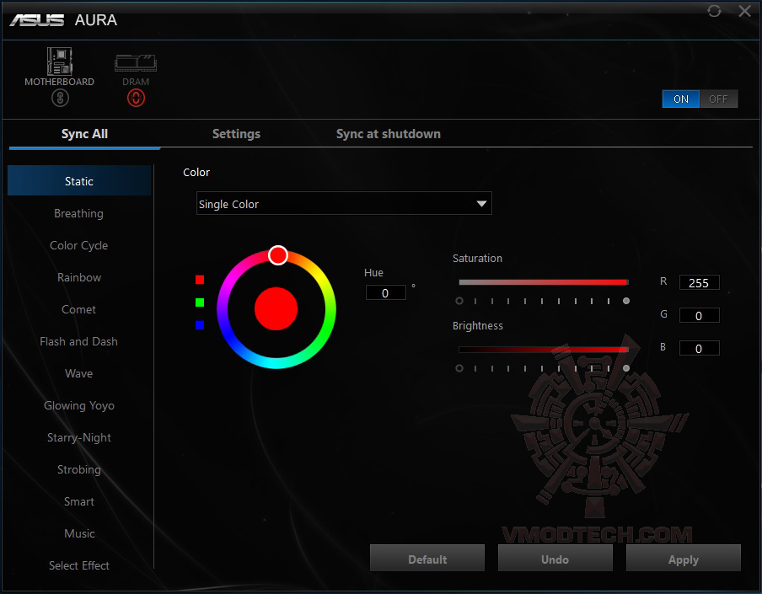Turn lighting OFF
762x594 pixels.
click(718, 99)
